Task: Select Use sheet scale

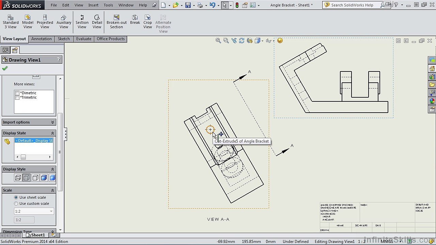Action: 16,197
